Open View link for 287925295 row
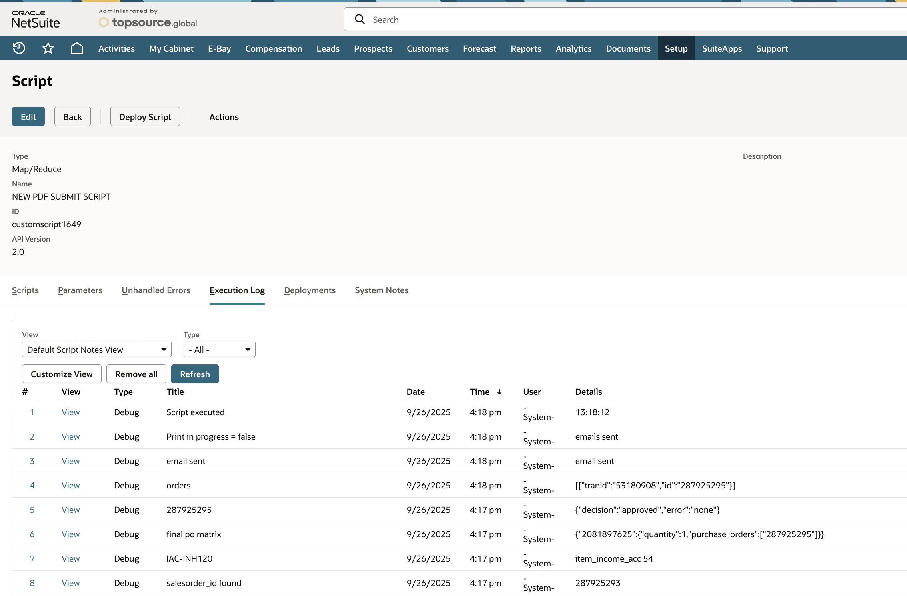Image resolution: width=907 pixels, height=596 pixels. coord(70,510)
